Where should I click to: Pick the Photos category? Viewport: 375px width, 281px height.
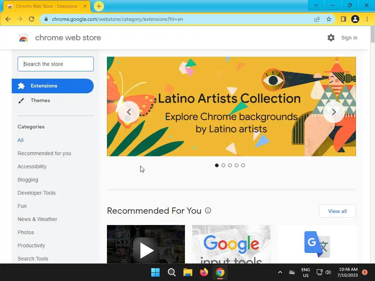pyautogui.click(x=26, y=232)
